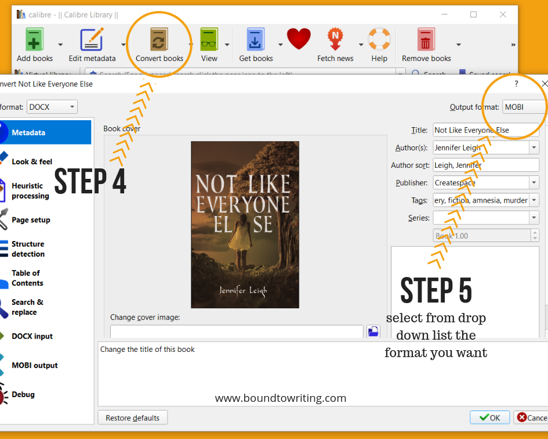Open Table of Contents section
The width and height of the screenshot is (548, 439).
point(45,278)
